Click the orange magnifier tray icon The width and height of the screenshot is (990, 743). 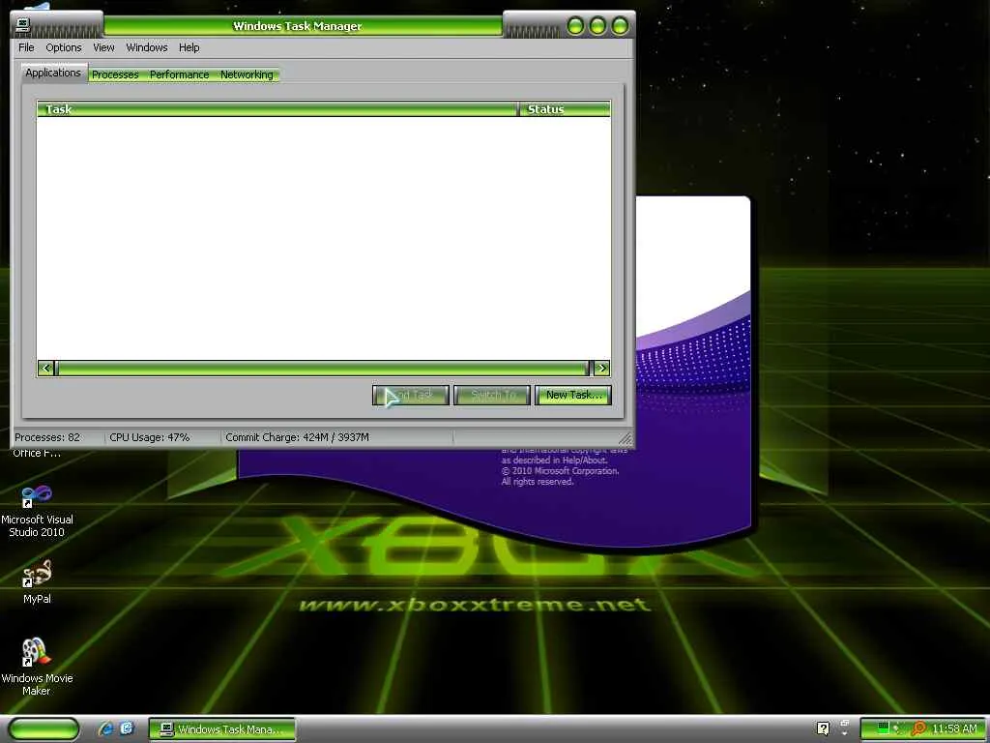coord(918,729)
